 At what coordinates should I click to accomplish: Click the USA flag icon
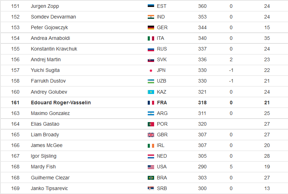point(151,167)
